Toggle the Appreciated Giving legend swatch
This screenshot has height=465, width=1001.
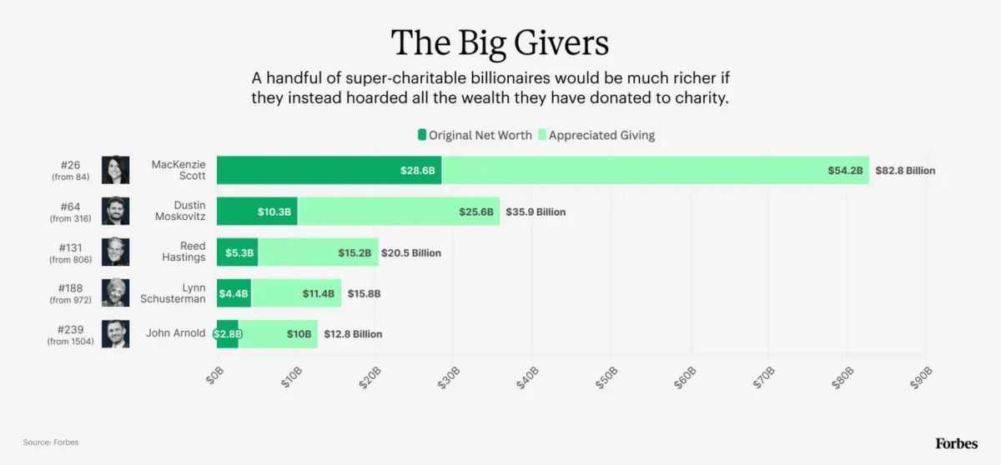click(542, 135)
